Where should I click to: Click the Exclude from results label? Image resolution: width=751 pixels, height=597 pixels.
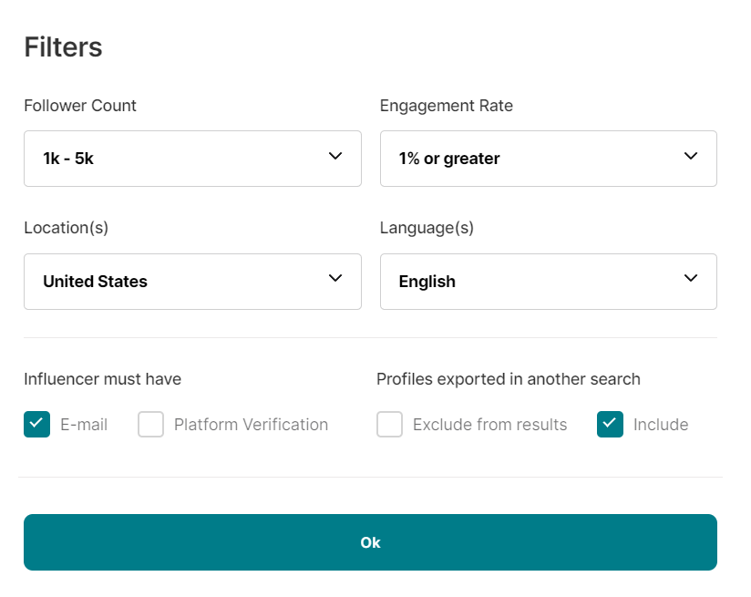(490, 425)
